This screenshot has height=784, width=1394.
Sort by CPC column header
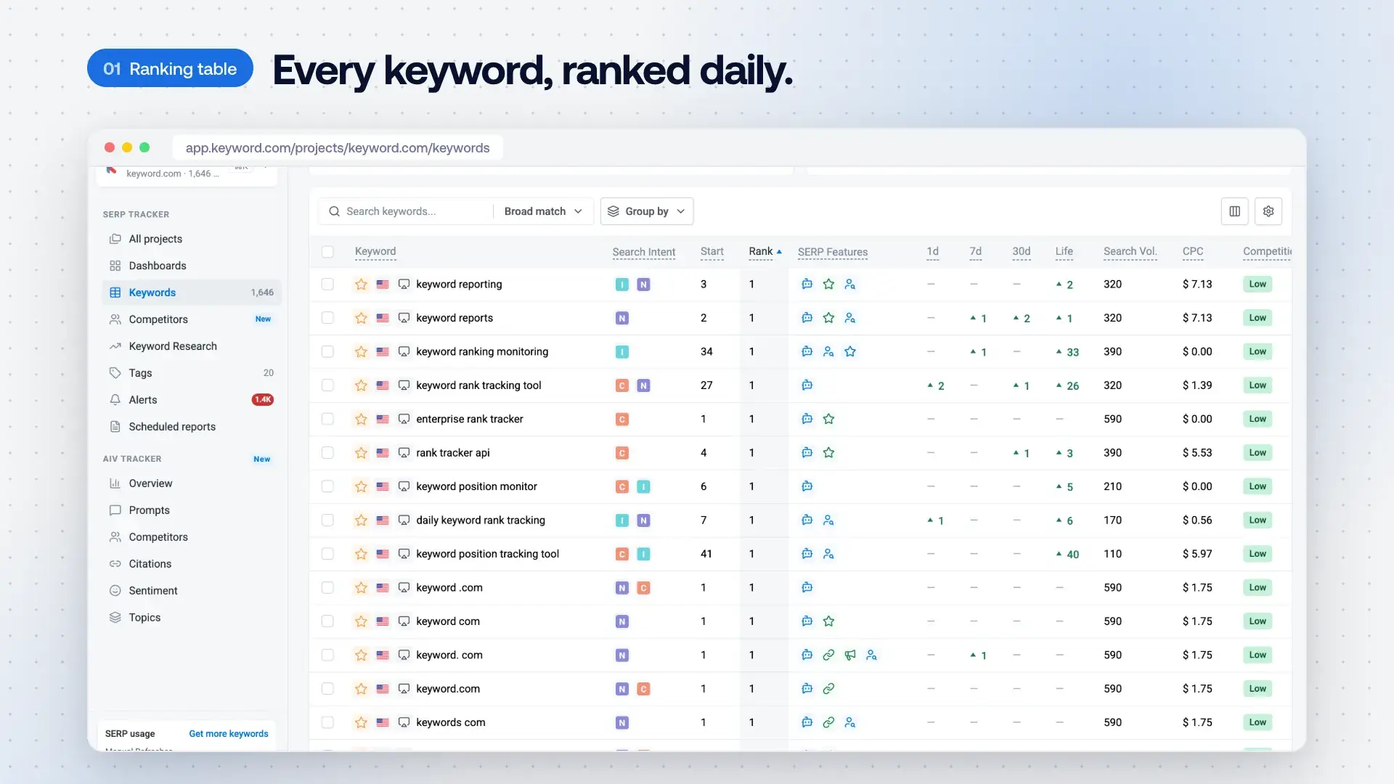point(1193,251)
